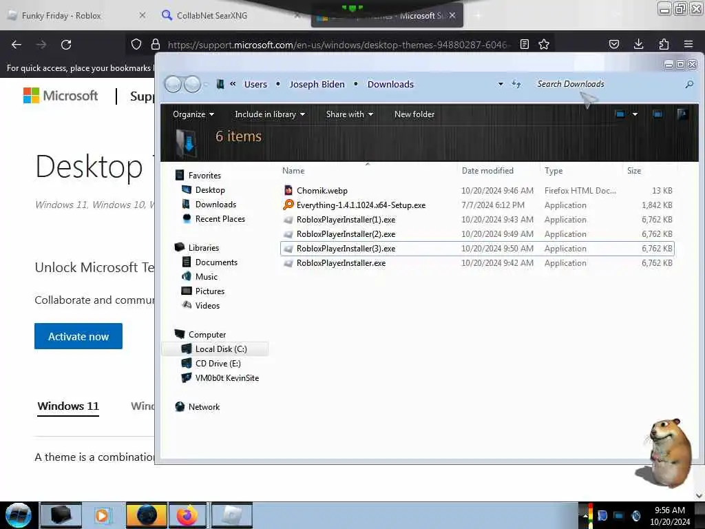
Task: Click the Activate now button
Action: [x=78, y=336]
